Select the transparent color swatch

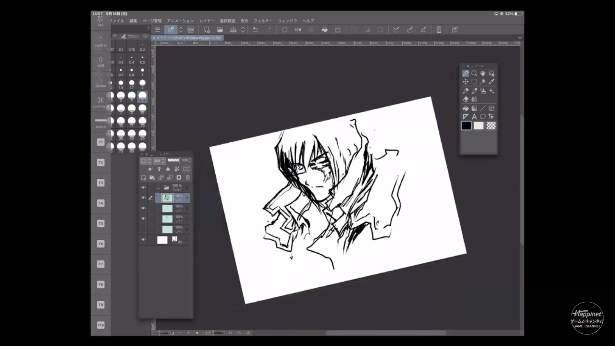491,126
